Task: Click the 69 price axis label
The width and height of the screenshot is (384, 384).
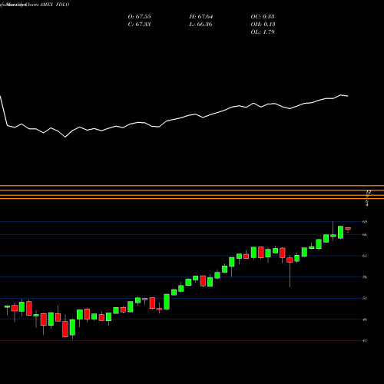Action: 365,222
